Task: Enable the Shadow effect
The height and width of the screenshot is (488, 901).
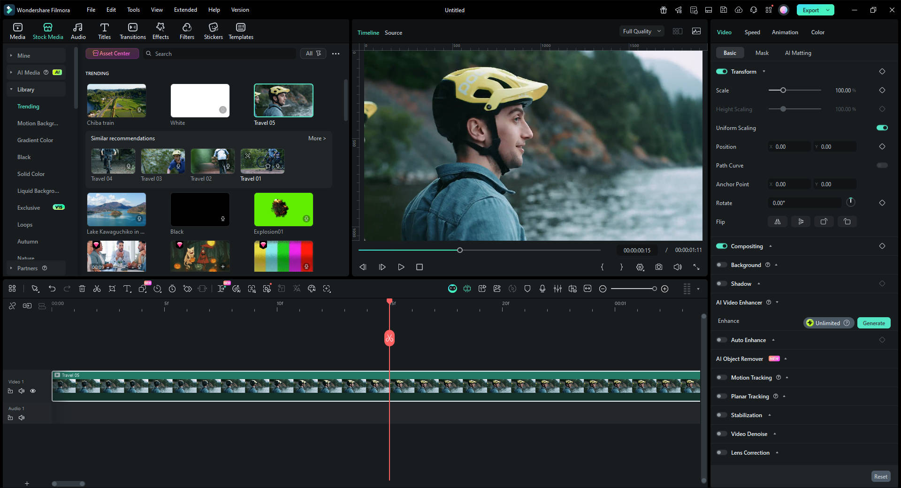Action: click(x=721, y=283)
